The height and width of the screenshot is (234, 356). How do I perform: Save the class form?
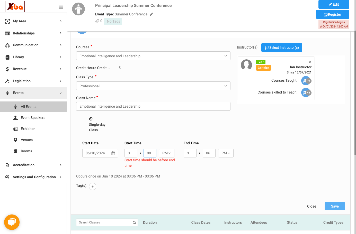(x=335, y=206)
